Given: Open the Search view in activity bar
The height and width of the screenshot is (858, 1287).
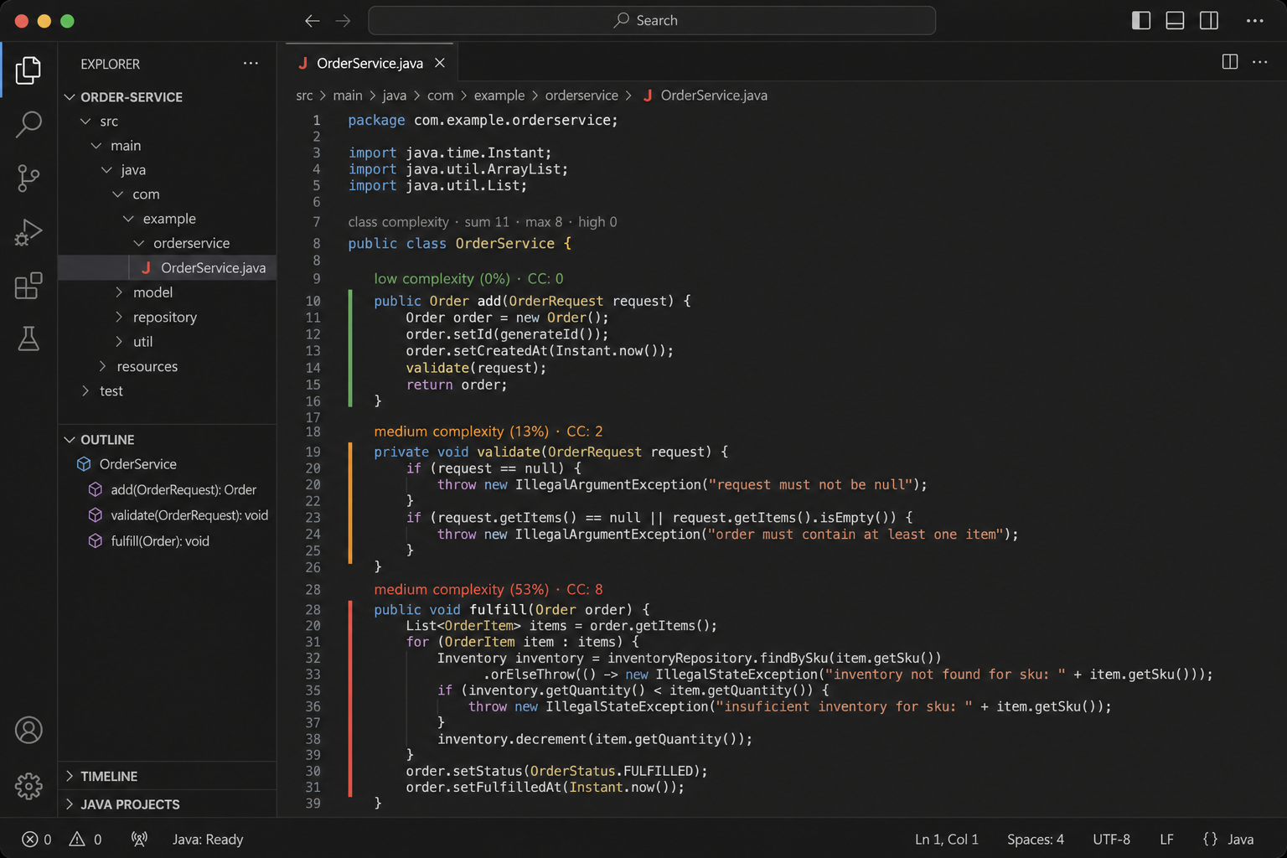Looking at the screenshot, I should [28, 124].
